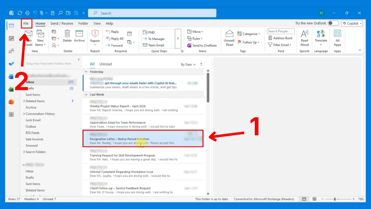
Task: Open the By Date sort dropdown
Action: tap(188, 64)
